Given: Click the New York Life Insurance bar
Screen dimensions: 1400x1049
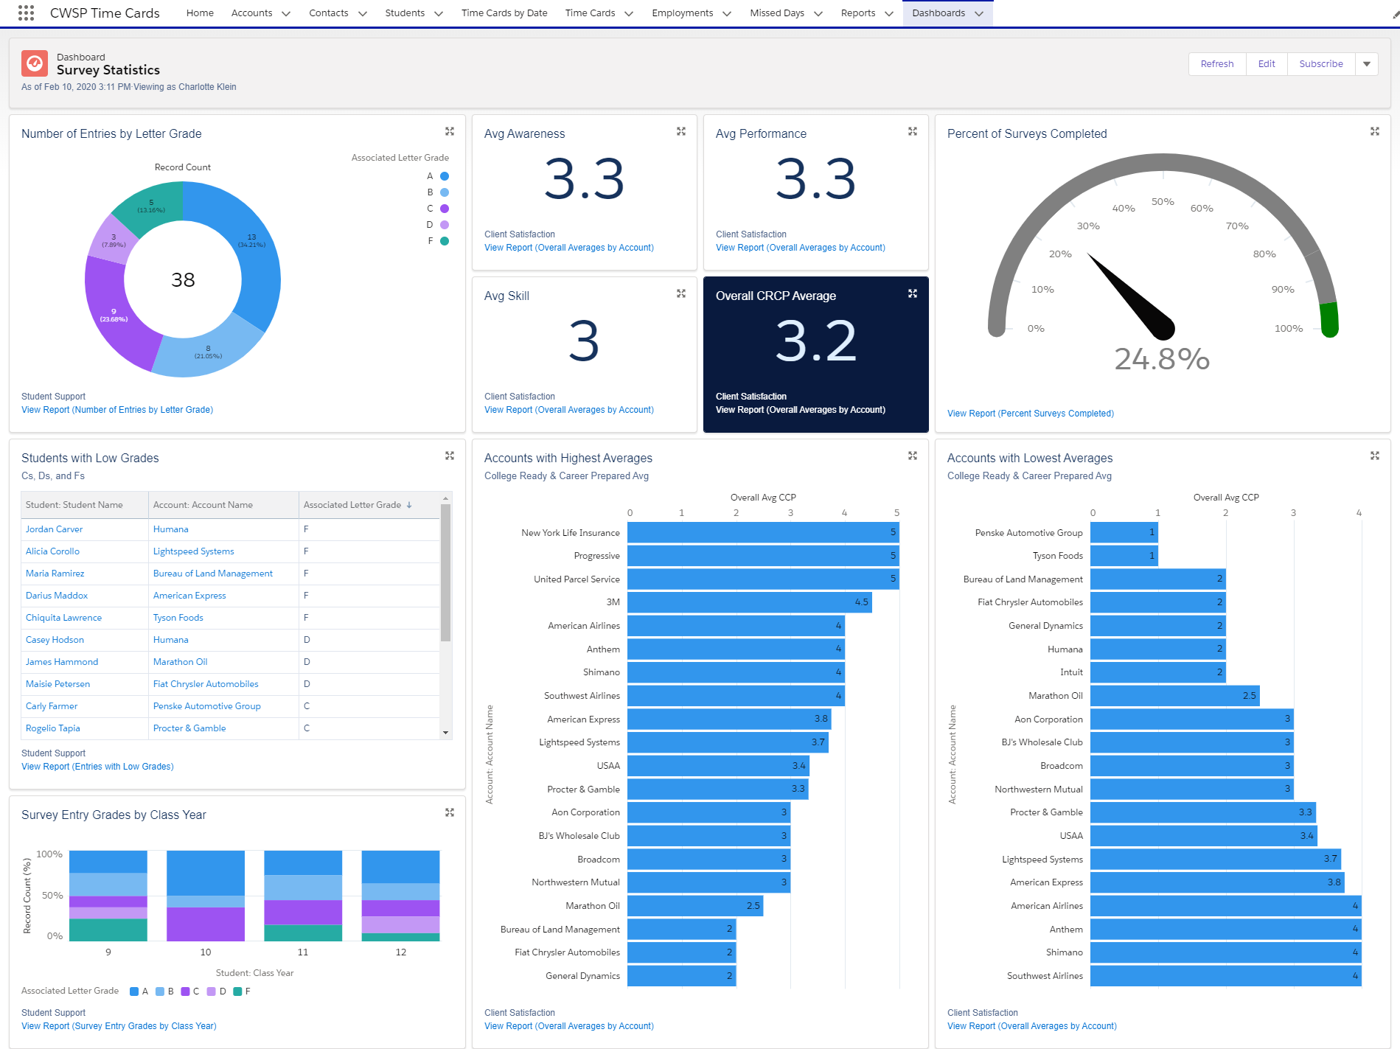Looking at the screenshot, I should [763, 532].
